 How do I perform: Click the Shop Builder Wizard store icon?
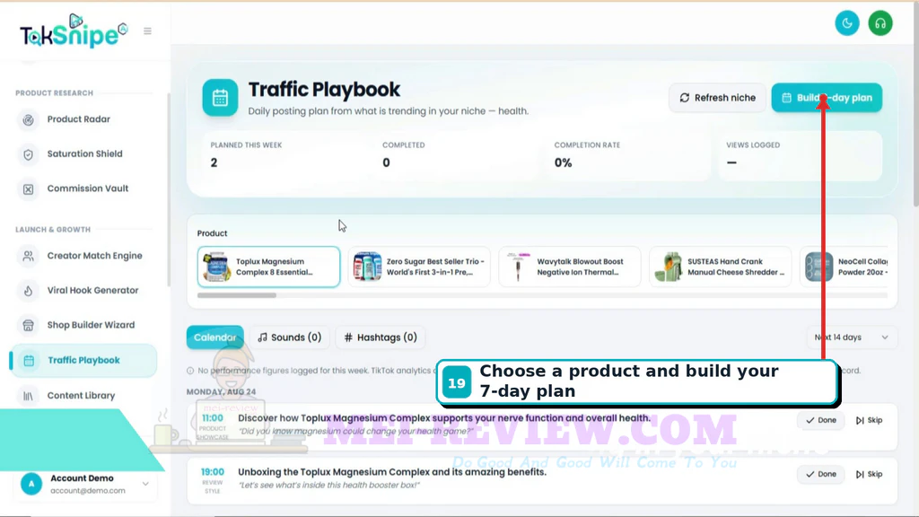click(x=28, y=325)
